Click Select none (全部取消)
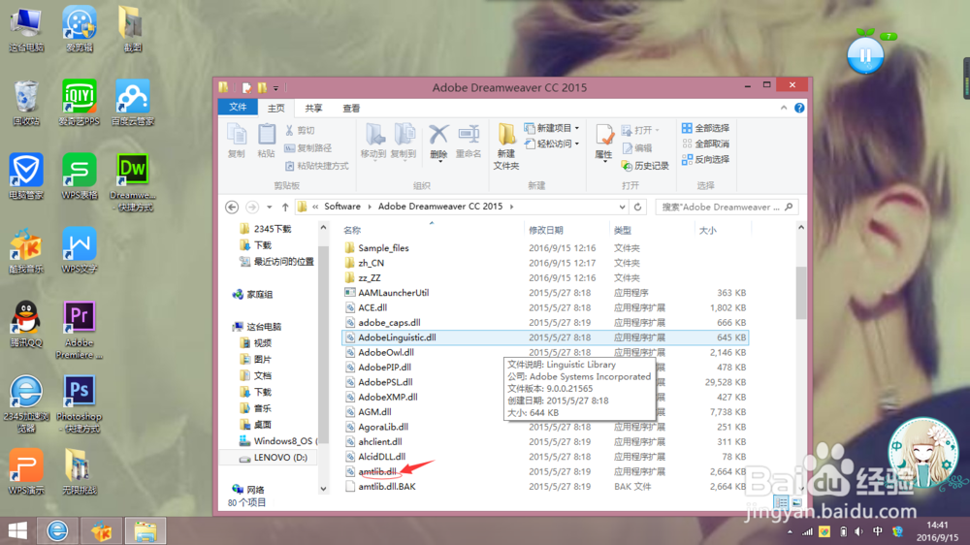This screenshot has width=970, height=545. point(705,144)
